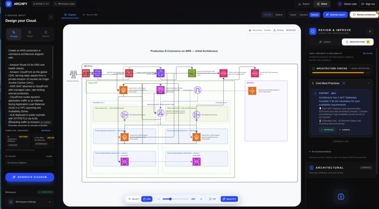The image size is (379, 209).
Task: Adjust the canvas zoom slider
Action: pos(175,199)
